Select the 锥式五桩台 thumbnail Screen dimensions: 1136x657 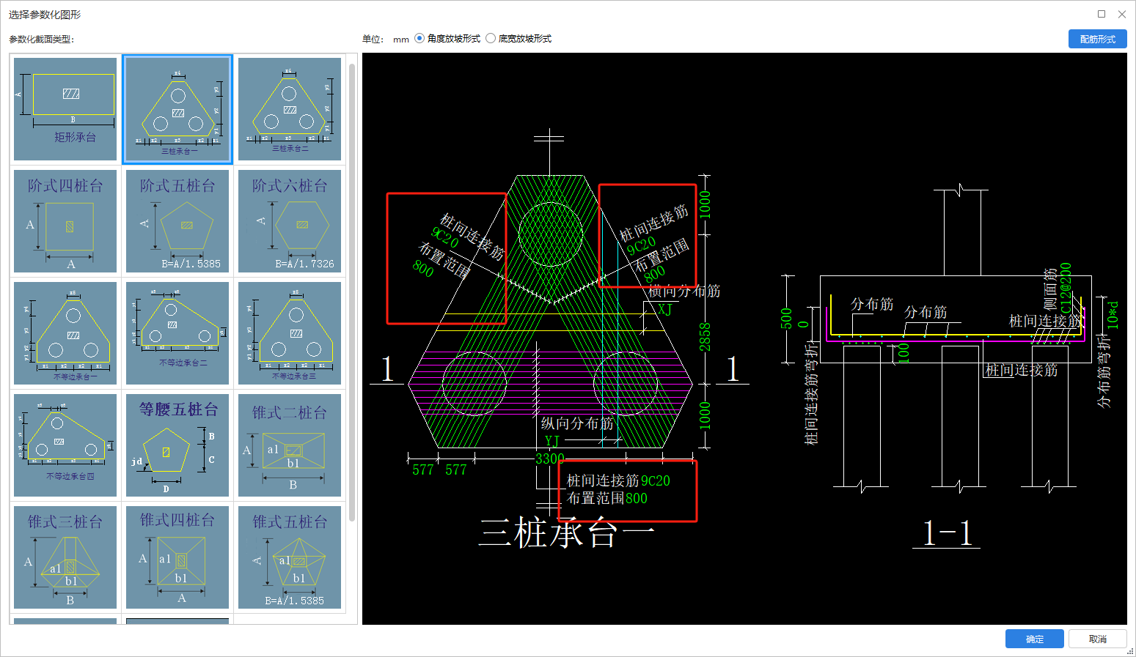coord(290,557)
